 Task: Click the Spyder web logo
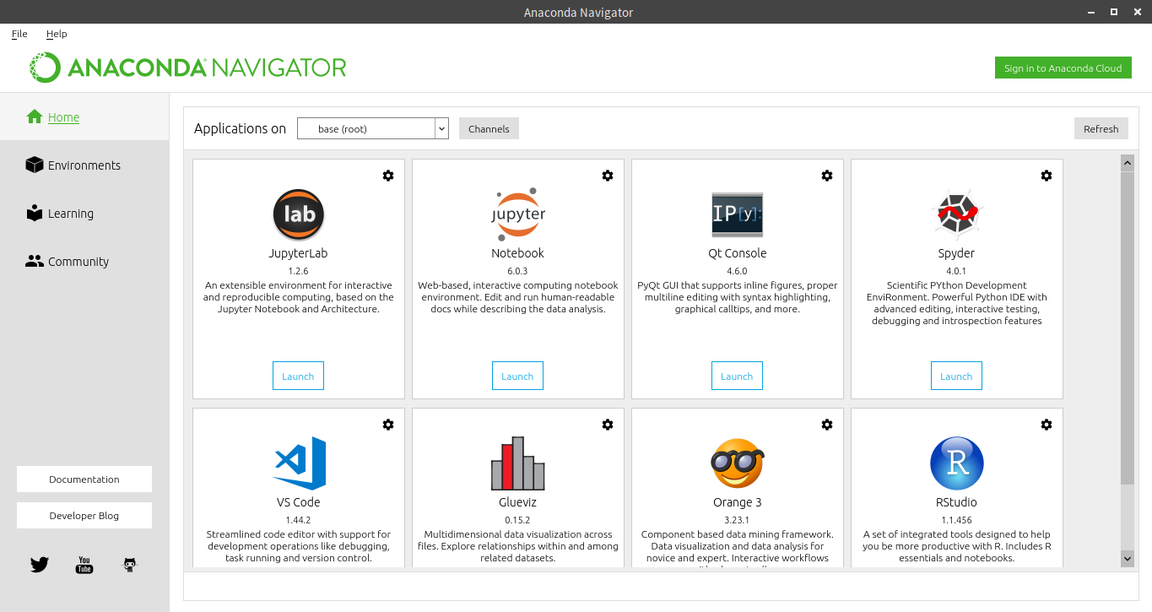pos(957,214)
